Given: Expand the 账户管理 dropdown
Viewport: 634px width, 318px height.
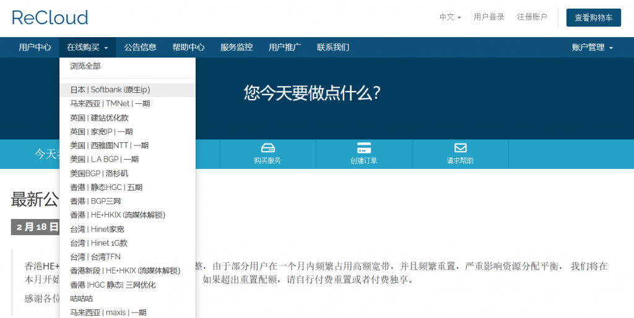Looking at the screenshot, I should click(x=593, y=47).
